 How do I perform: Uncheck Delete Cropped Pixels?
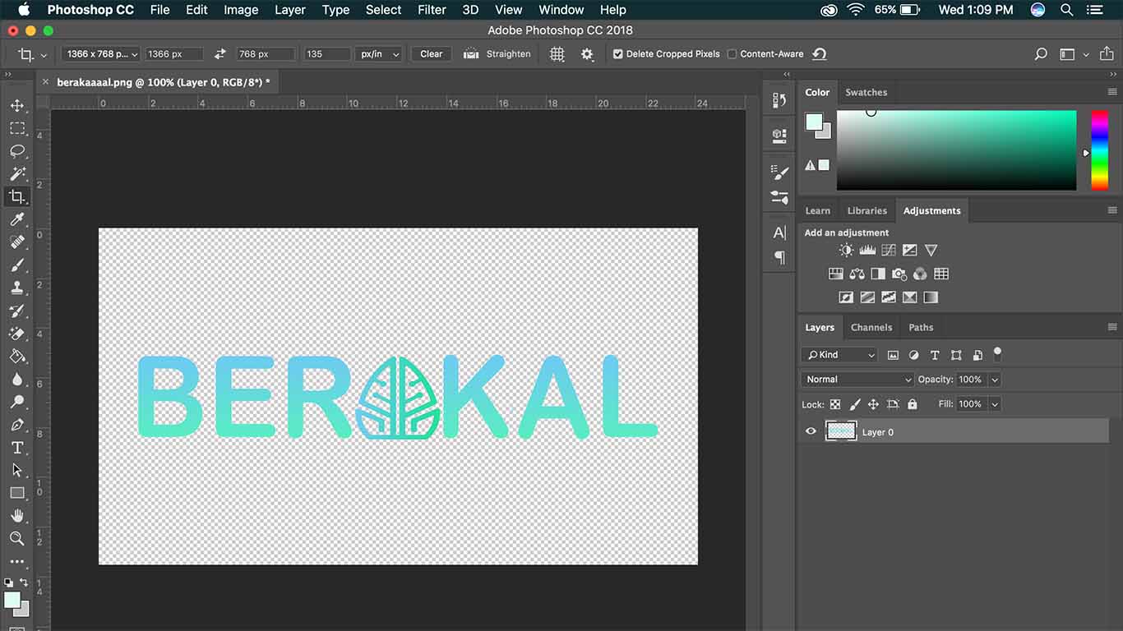pos(617,53)
